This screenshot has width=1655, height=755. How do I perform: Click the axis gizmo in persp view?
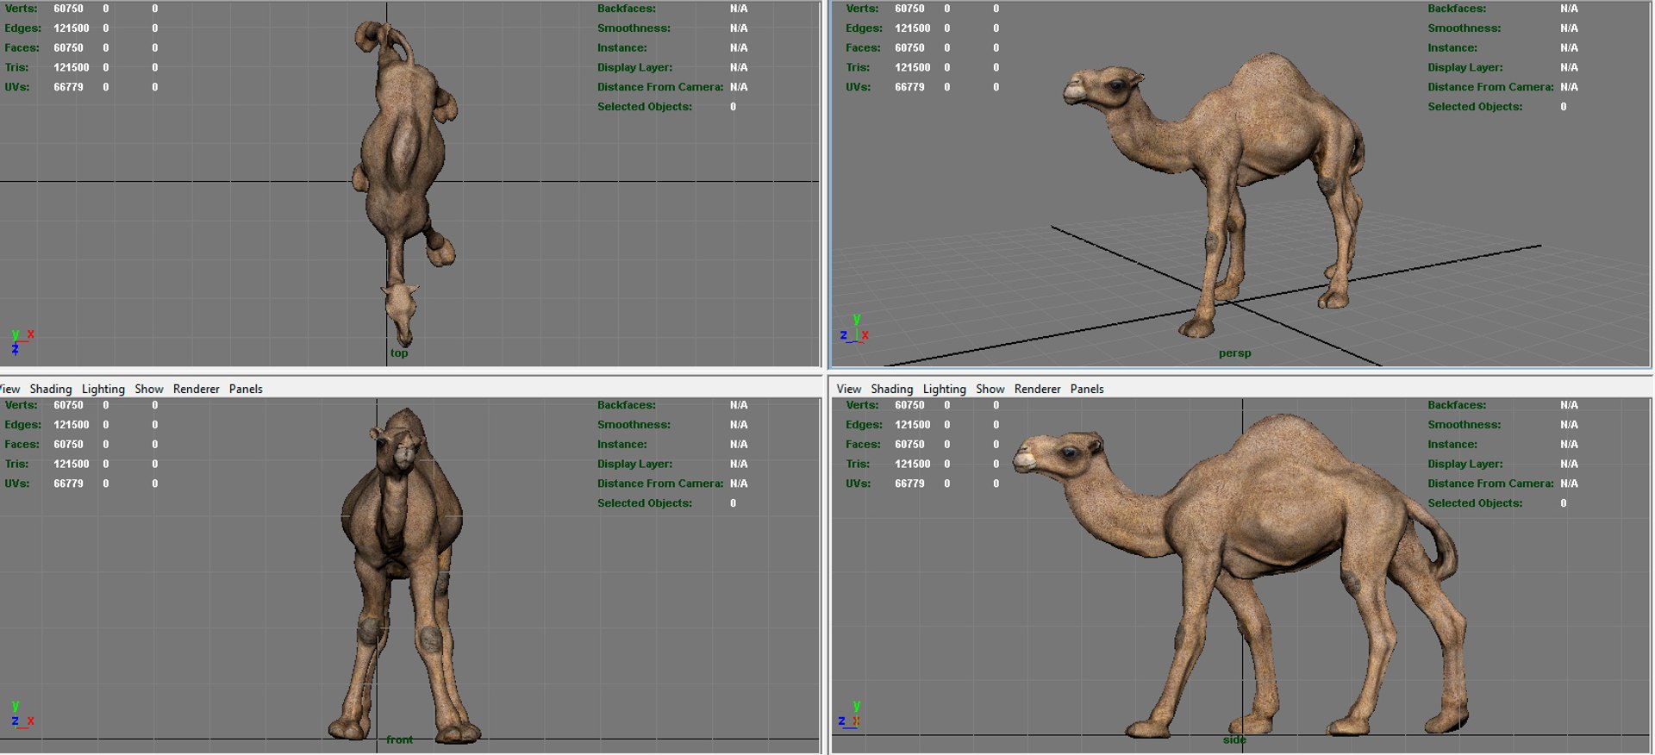854,329
